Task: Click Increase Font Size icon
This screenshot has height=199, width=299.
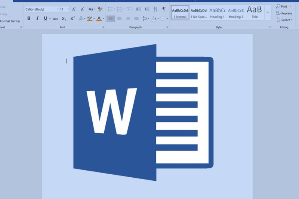Action: click(74, 9)
